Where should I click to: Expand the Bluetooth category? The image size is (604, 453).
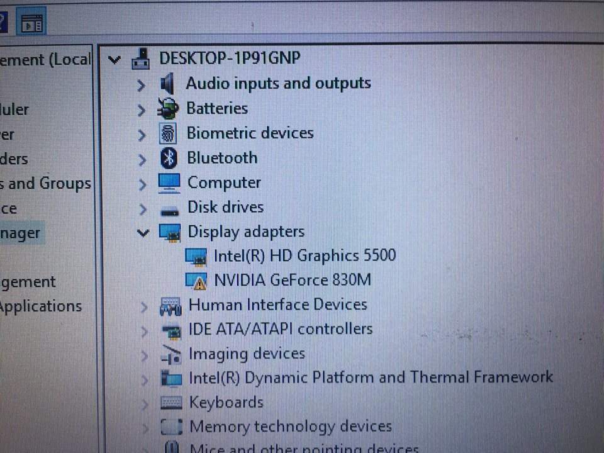tap(142, 159)
